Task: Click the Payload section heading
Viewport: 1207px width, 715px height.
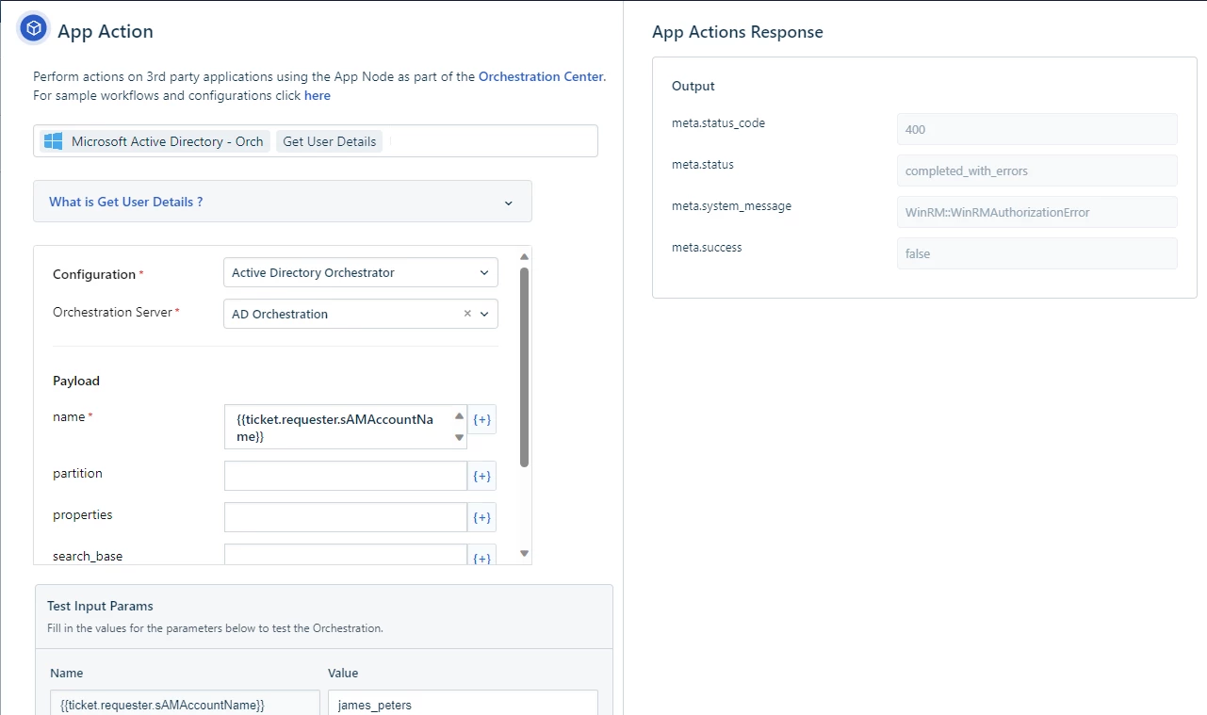Action: click(76, 381)
